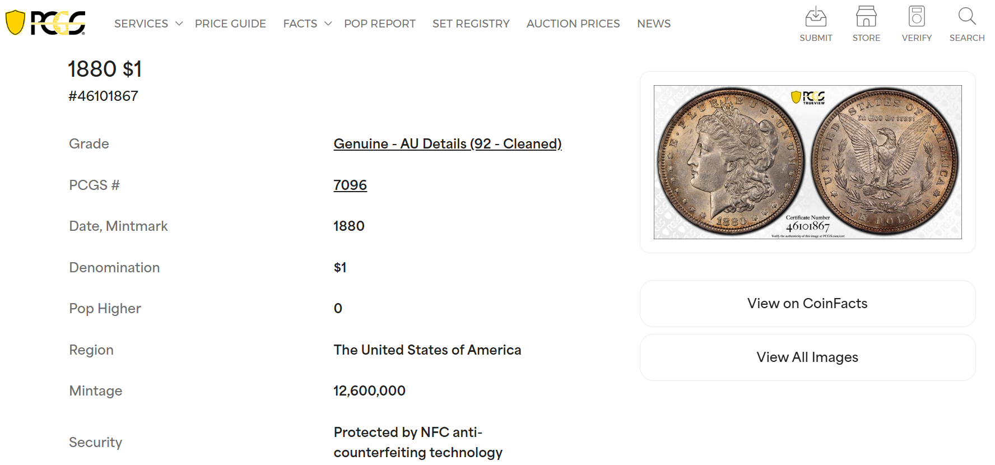Open the Submit inbox icon
Image resolution: width=995 pixels, height=465 pixels.
click(x=816, y=17)
